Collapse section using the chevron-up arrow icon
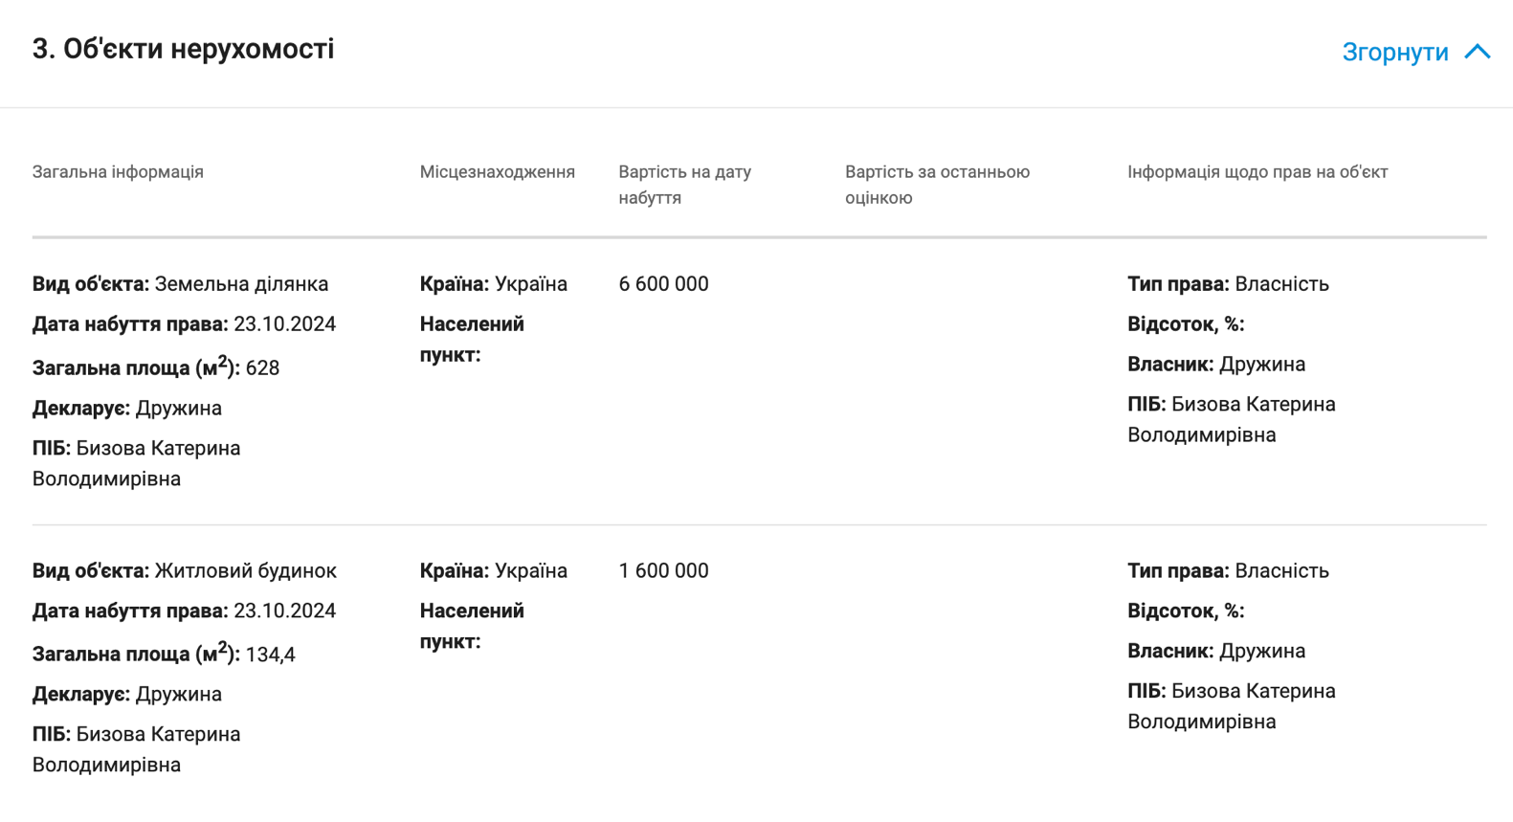The height and width of the screenshot is (822, 1513). [x=1477, y=52]
